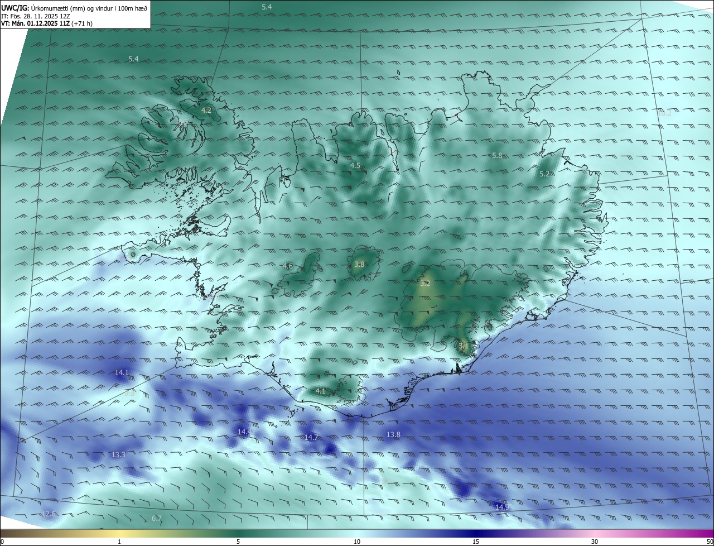Click the 50 tick label on the color scale

coord(710,542)
